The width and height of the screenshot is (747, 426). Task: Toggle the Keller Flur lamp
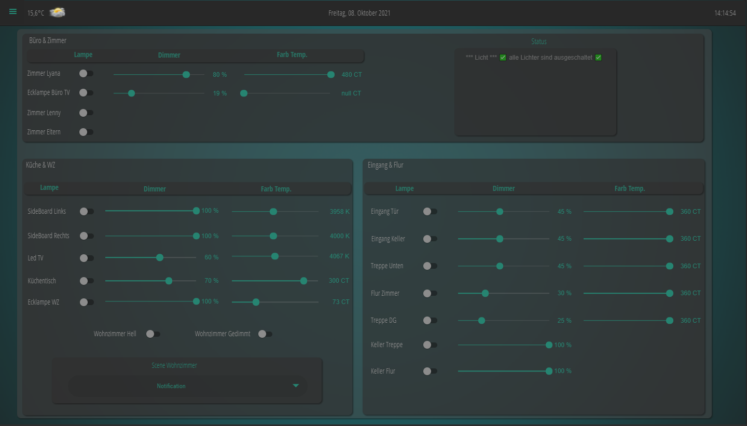[430, 371]
